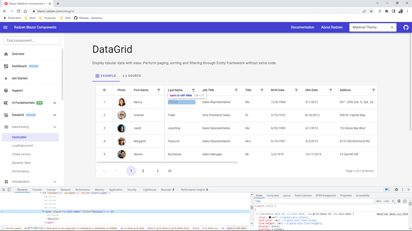This screenshot has height=231, width=412.
Task: Click the Hire Date column filter icon
Action: click(331, 90)
